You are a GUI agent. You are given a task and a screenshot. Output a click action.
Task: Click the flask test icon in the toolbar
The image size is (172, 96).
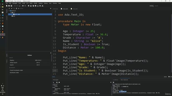pos(38,6)
